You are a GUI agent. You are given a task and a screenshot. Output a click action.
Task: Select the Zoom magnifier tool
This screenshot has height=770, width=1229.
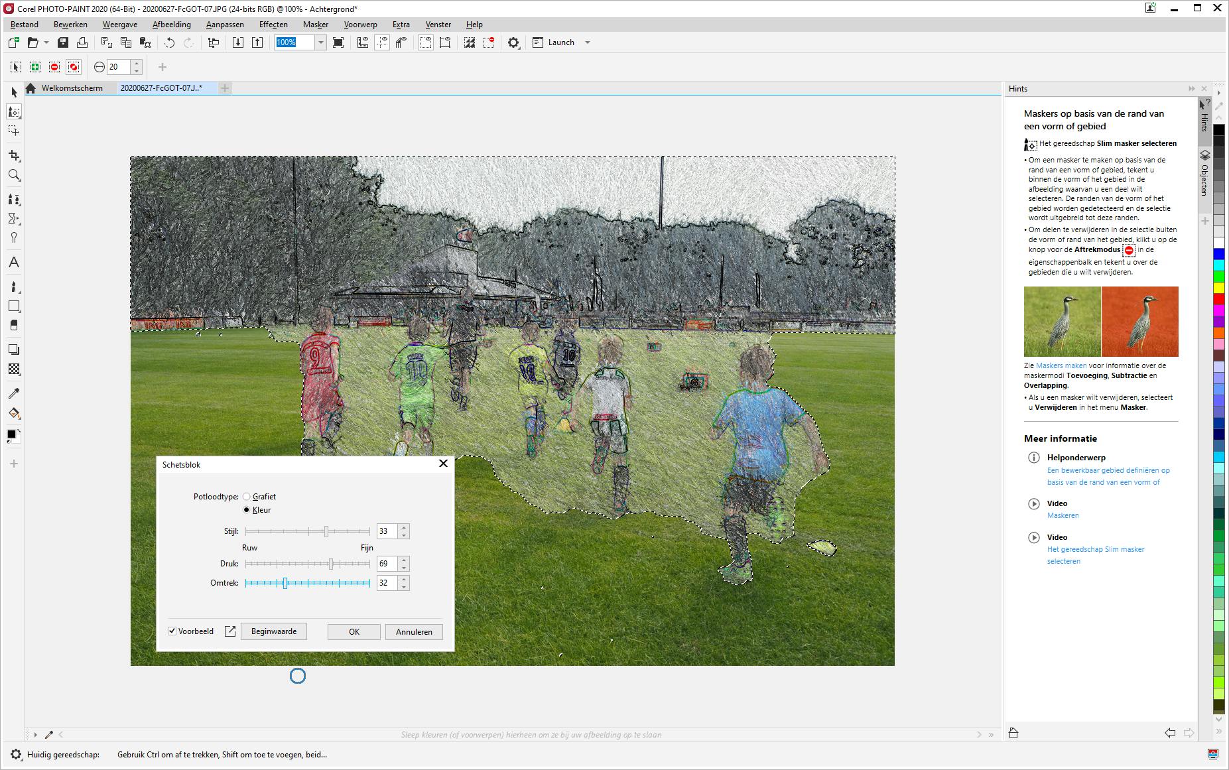coord(14,175)
